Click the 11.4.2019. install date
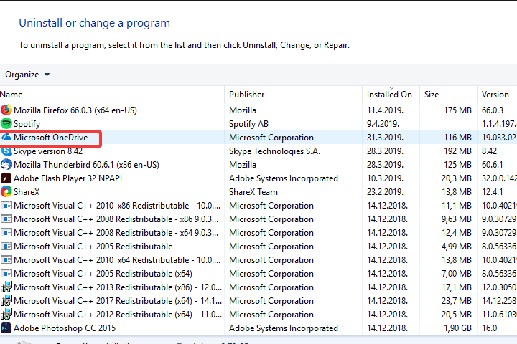517x344 pixels. (x=385, y=110)
